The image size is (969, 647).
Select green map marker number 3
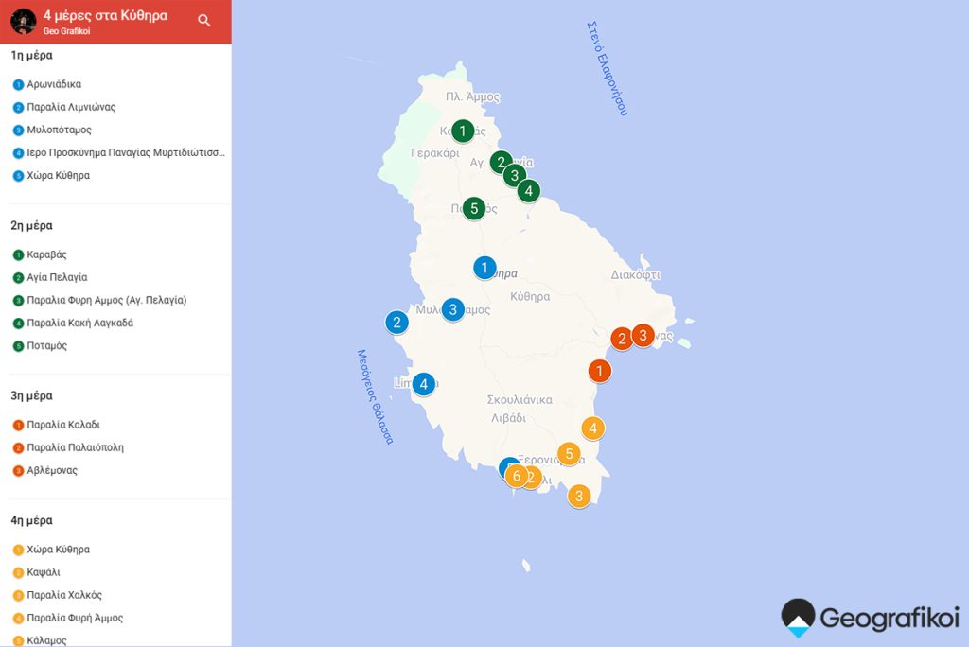point(514,176)
